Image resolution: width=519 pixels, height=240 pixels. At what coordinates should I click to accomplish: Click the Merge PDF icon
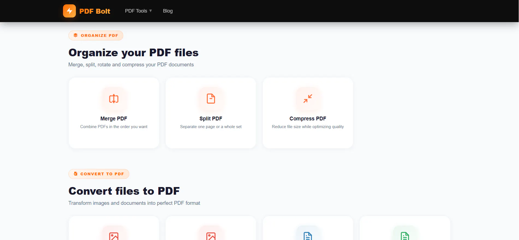click(x=114, y=99)
